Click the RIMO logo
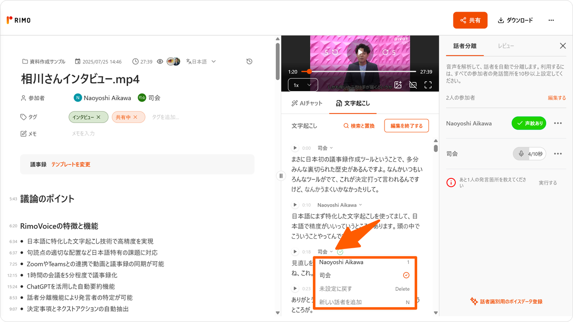 point(18,20)
